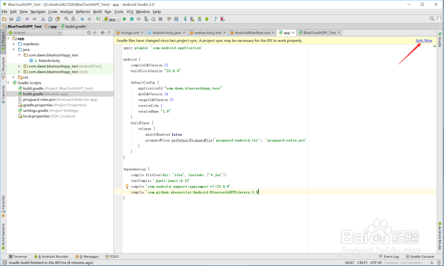This screenshot has width=444, height=266.
Task: Open the Gradle Console
Action: point(420,256)
